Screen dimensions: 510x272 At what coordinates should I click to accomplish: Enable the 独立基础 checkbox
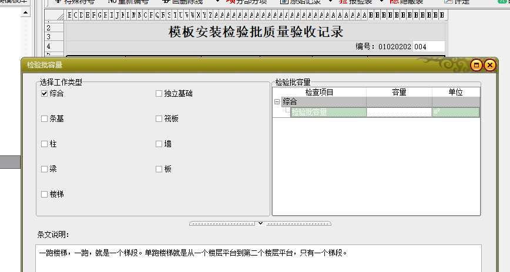159,93
